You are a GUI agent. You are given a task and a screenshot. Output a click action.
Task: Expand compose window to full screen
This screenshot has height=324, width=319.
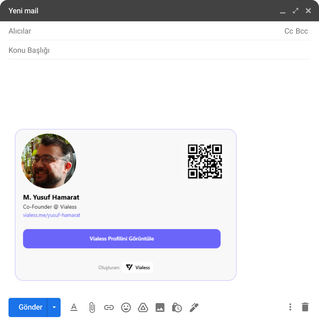[x=296, y=11]
